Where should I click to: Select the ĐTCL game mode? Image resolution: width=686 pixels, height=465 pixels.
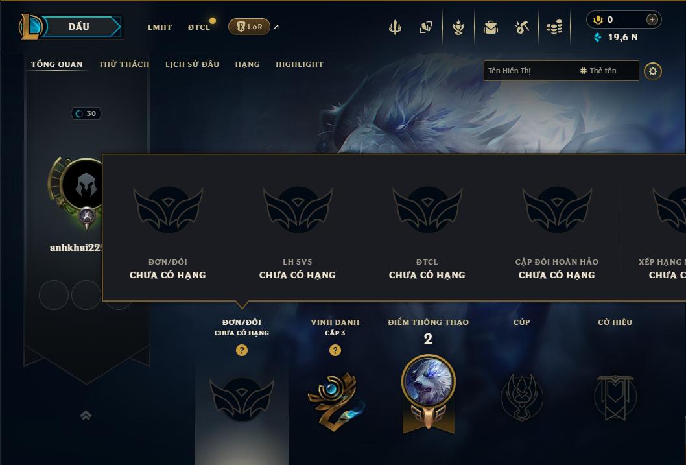click(x=199, y=27)
